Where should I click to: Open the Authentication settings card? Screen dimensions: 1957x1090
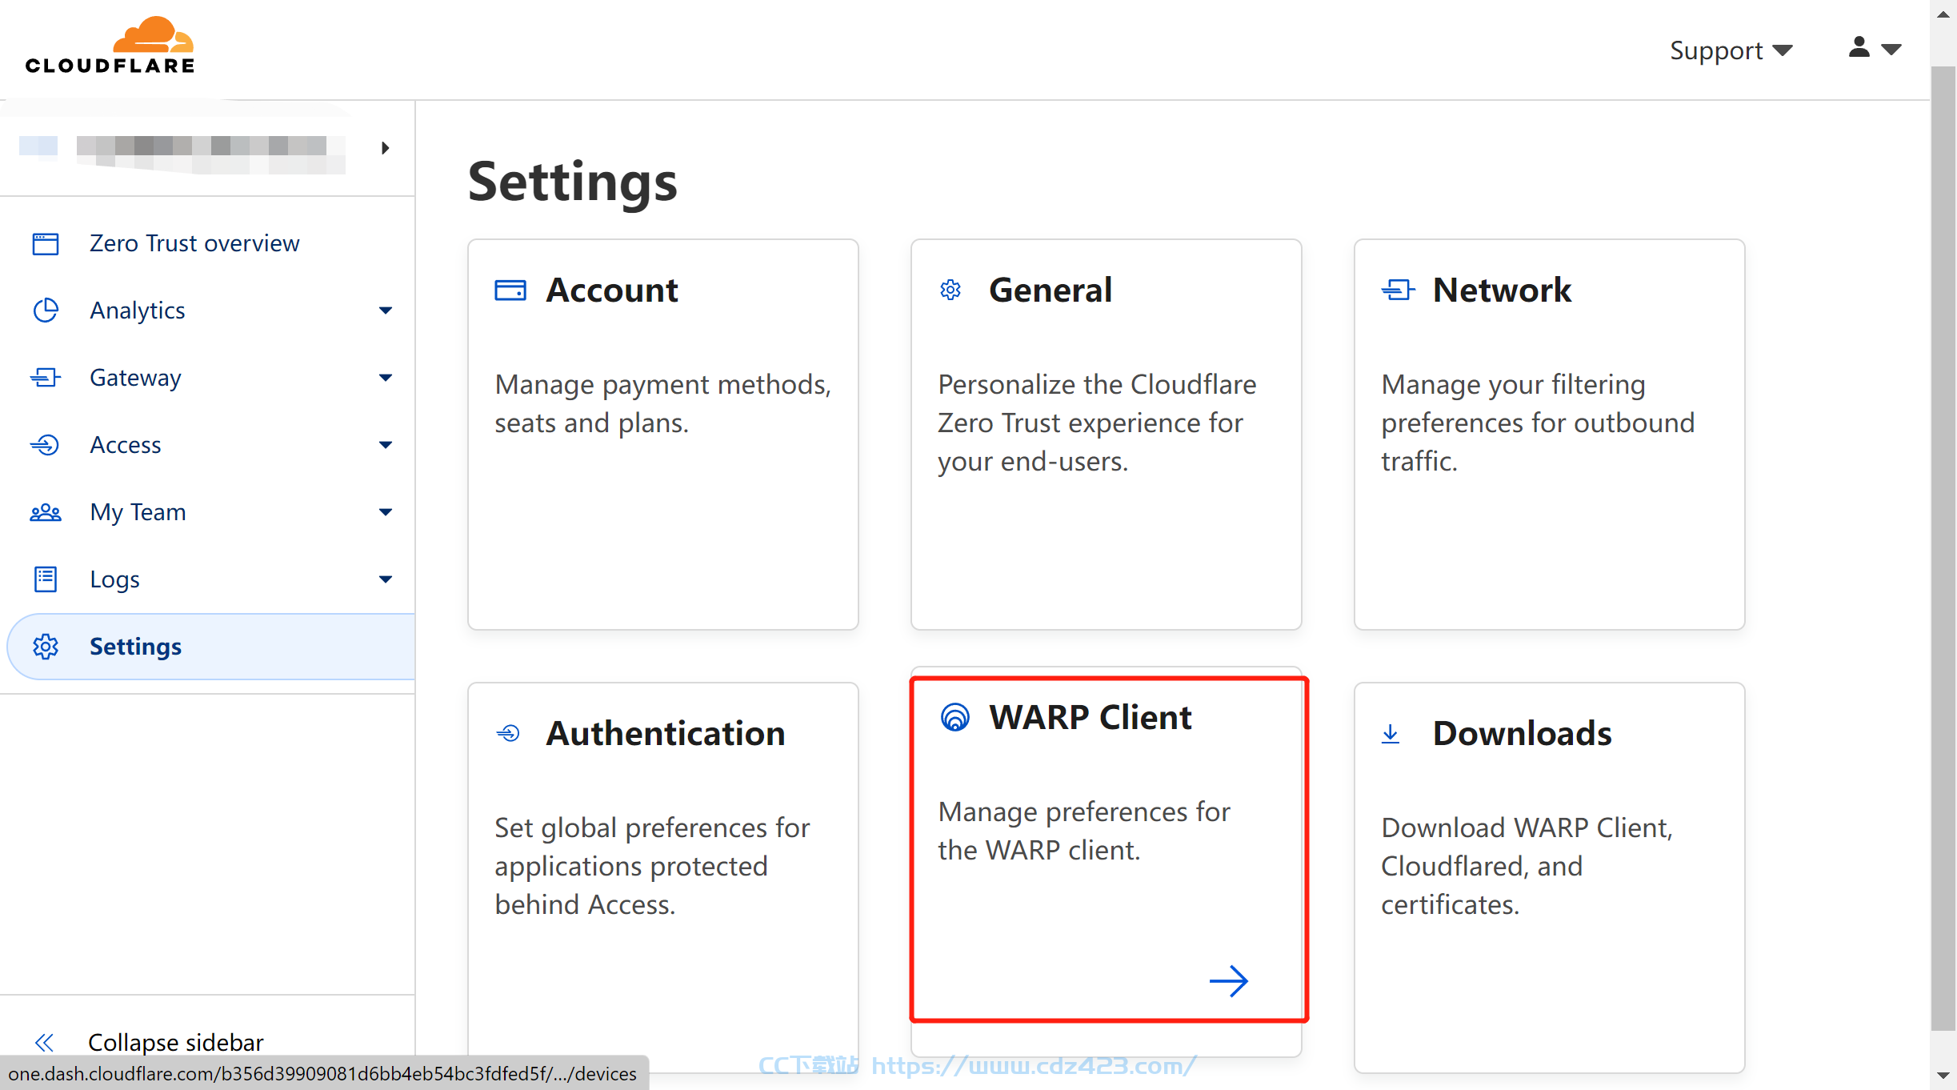pyautogui.click(x=663, y=878)
